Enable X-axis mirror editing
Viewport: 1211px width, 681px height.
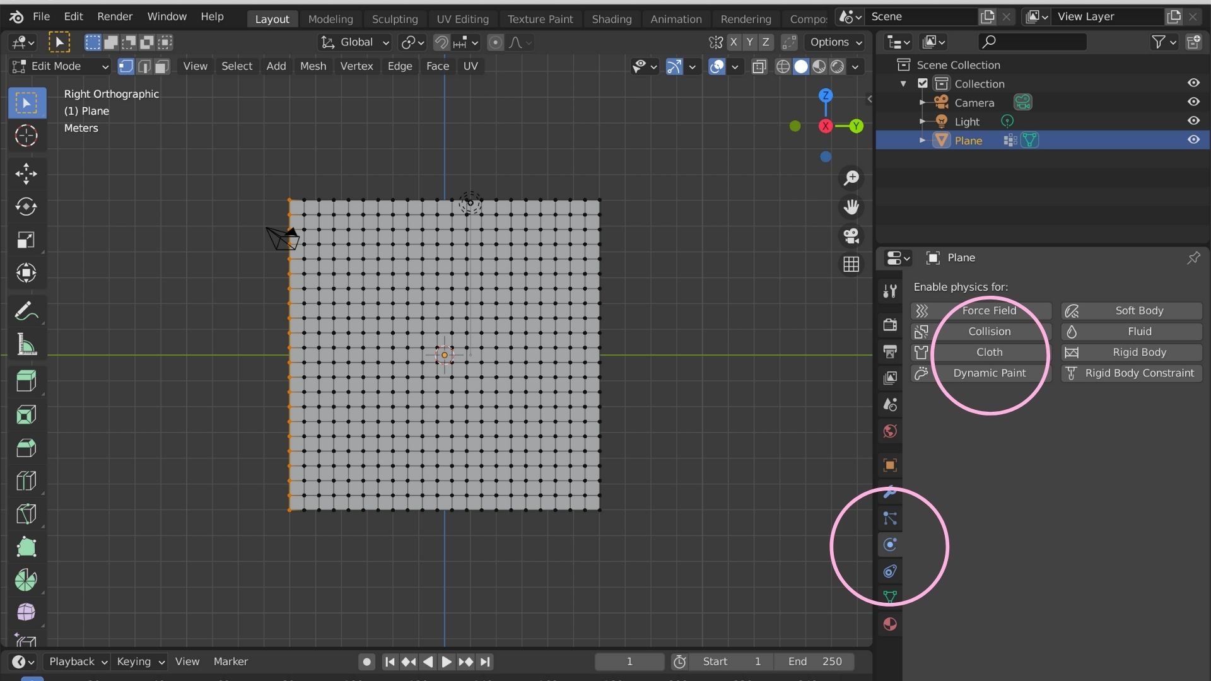click(734, 42)
